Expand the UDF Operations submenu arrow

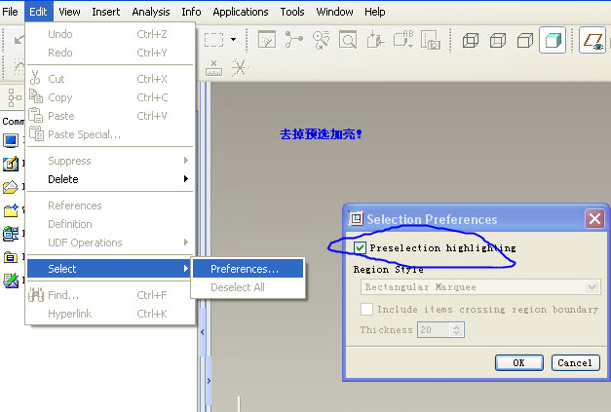(186, 243)
